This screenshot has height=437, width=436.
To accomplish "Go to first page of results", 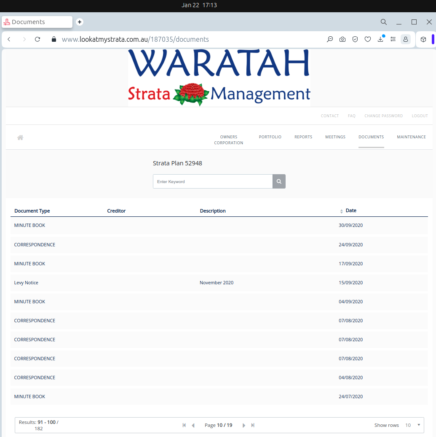I will (184, 425).
